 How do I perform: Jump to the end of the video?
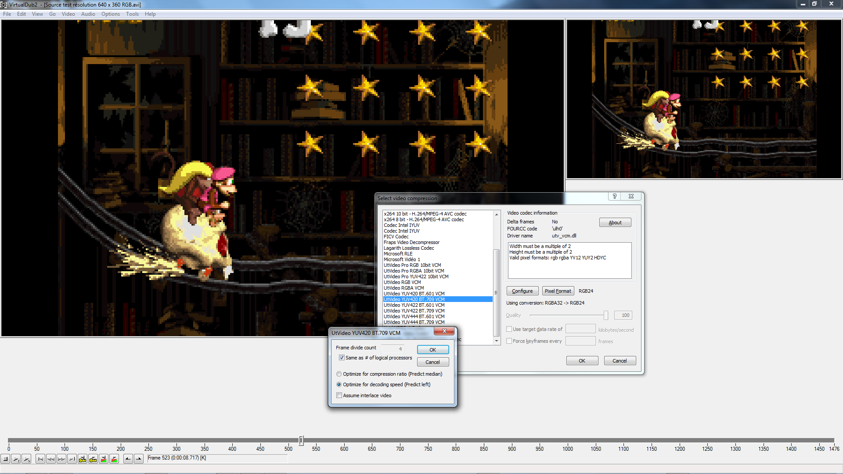click(72, 459)
